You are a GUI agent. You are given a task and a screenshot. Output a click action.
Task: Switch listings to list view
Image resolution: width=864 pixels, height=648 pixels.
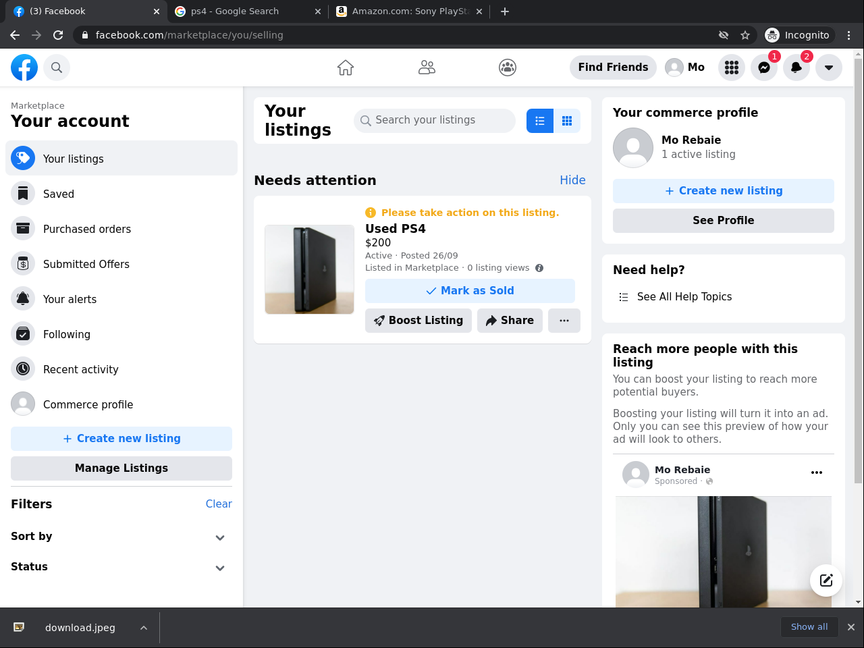coord(540,121)
